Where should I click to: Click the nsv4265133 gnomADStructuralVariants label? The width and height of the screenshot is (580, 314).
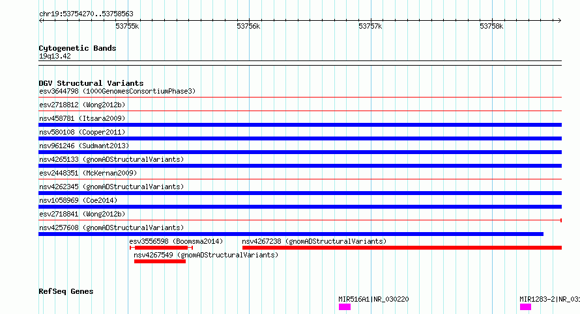pos(111,159)
